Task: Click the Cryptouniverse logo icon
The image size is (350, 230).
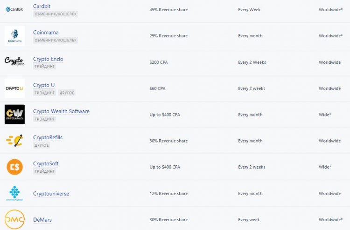Action: 14,193
